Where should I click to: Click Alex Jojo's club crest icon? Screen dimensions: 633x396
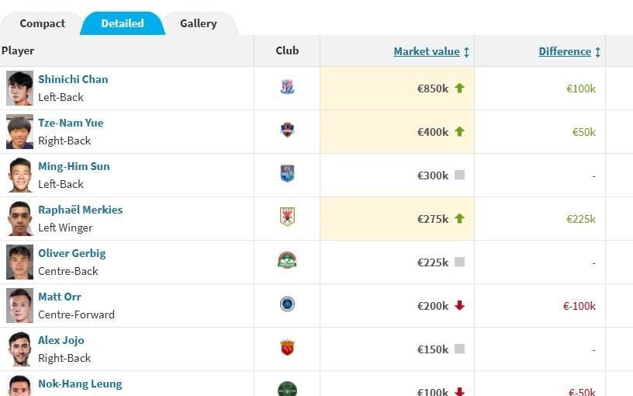(x=287, y=347)
